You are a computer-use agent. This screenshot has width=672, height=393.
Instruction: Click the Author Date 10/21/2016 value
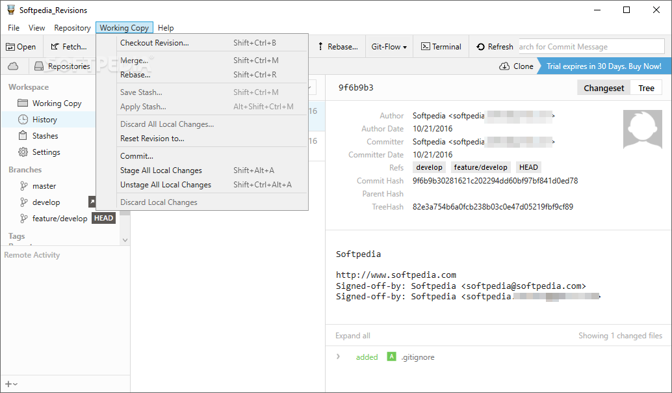click(432, 129)
